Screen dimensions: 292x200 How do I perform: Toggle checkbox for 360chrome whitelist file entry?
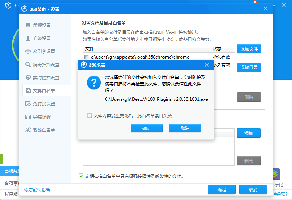click(x=87, y=57)
